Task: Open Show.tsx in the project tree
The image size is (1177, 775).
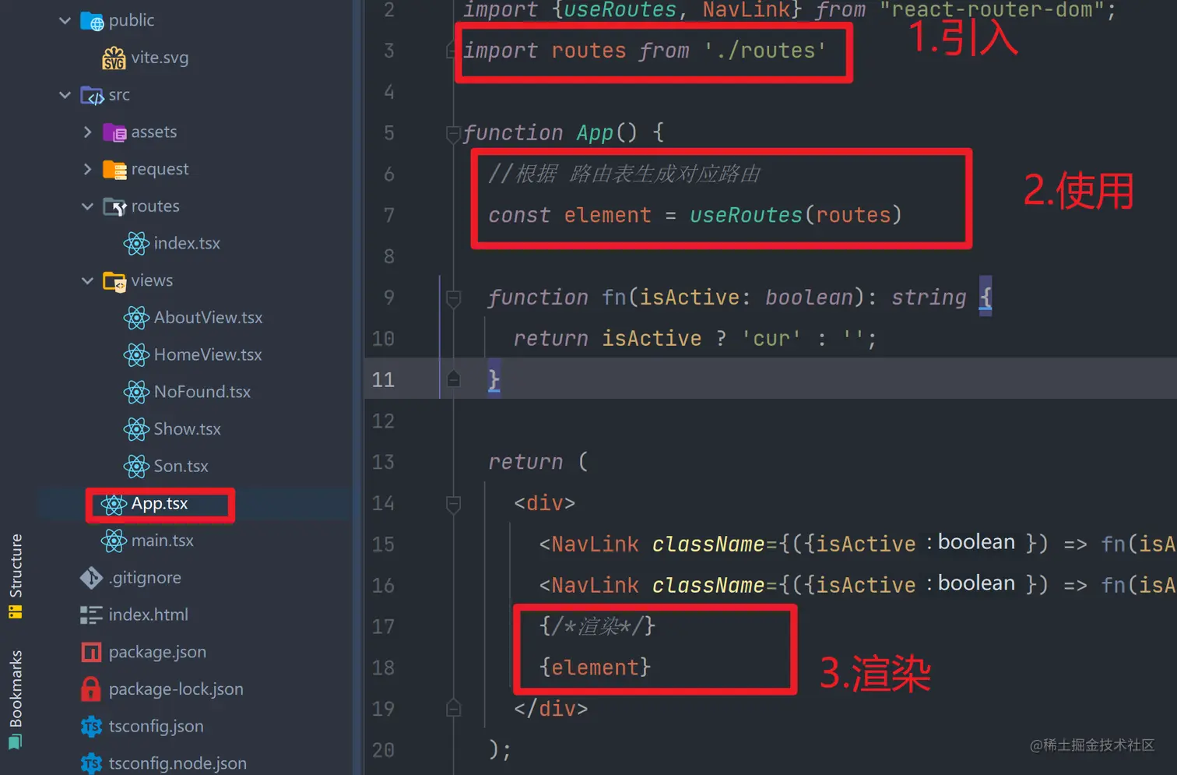Action: [x=188, y=429]
